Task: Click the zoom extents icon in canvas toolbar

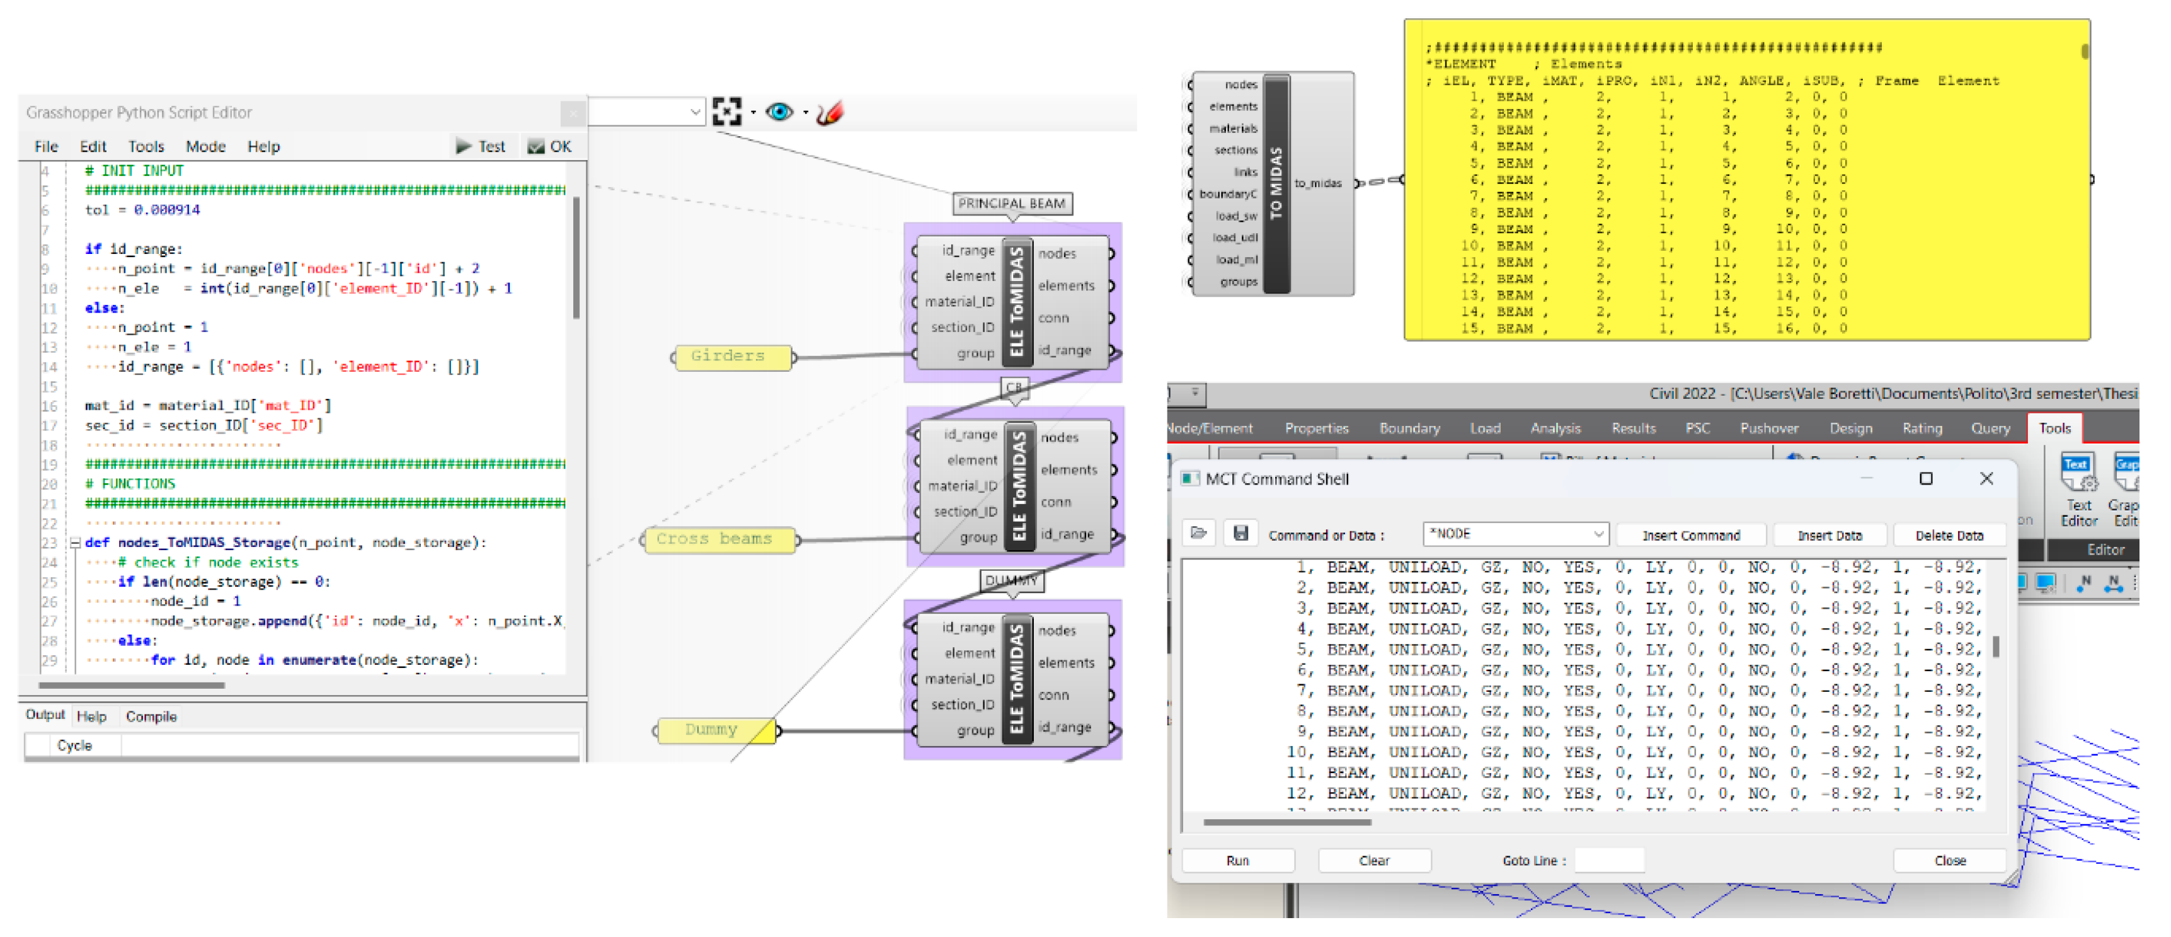Action: (726, 112)
